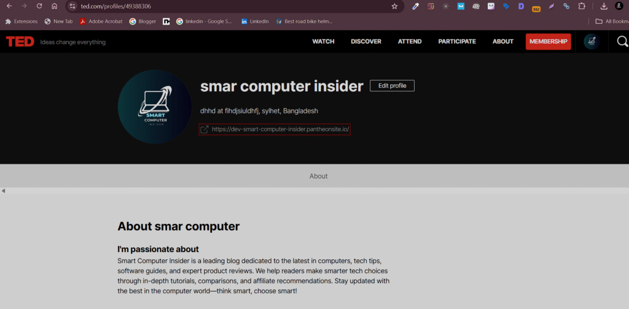Reload the page using the refresh icon

click(39, 6)
